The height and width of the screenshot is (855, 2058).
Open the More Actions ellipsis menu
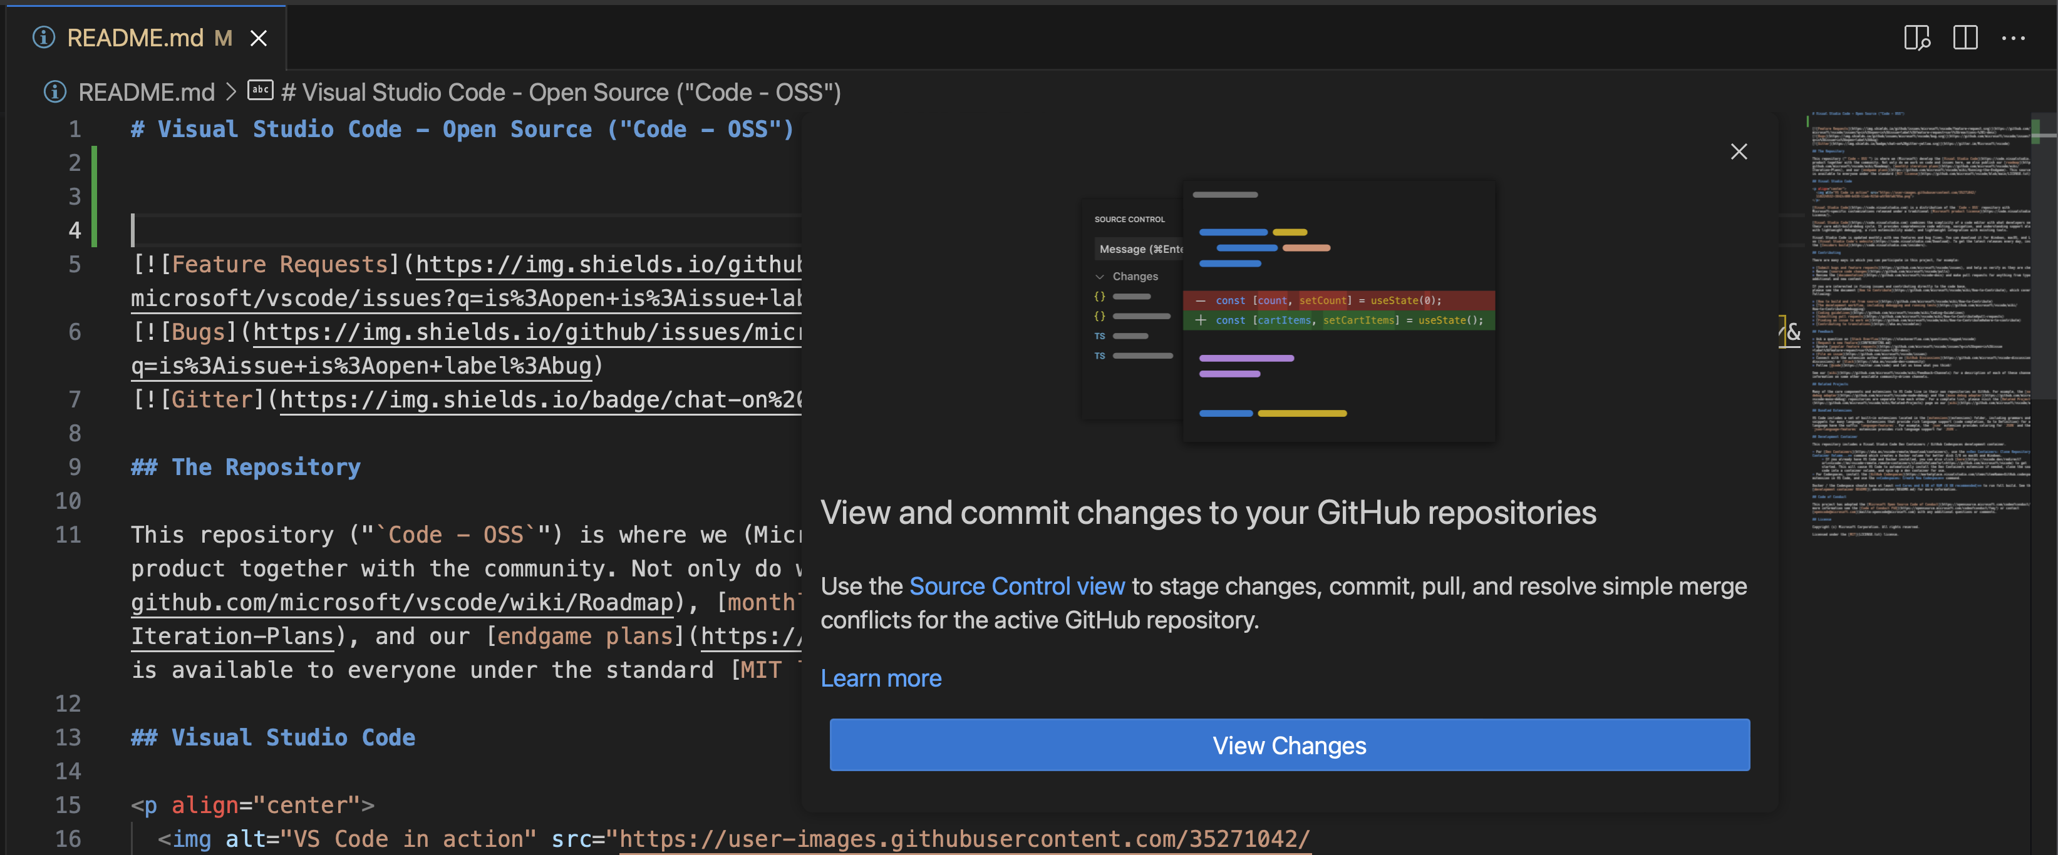tap(2015, 38)
